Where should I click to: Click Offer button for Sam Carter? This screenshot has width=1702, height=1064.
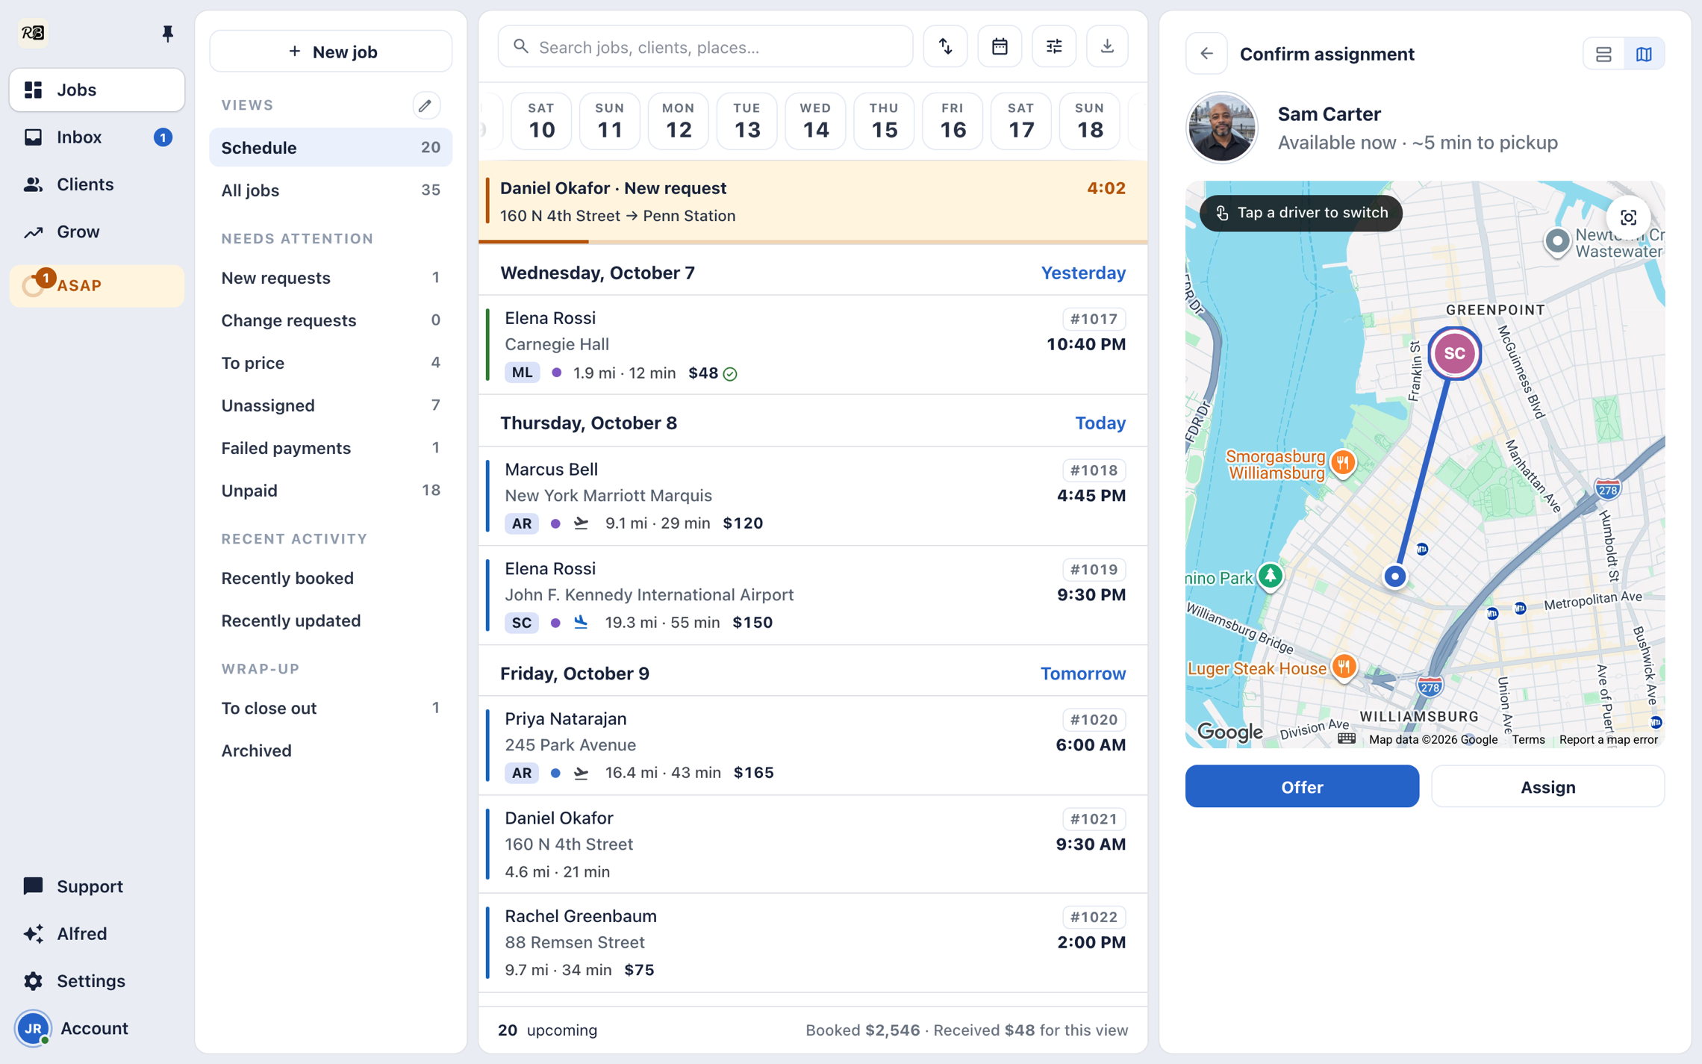tap(1302, 786)
